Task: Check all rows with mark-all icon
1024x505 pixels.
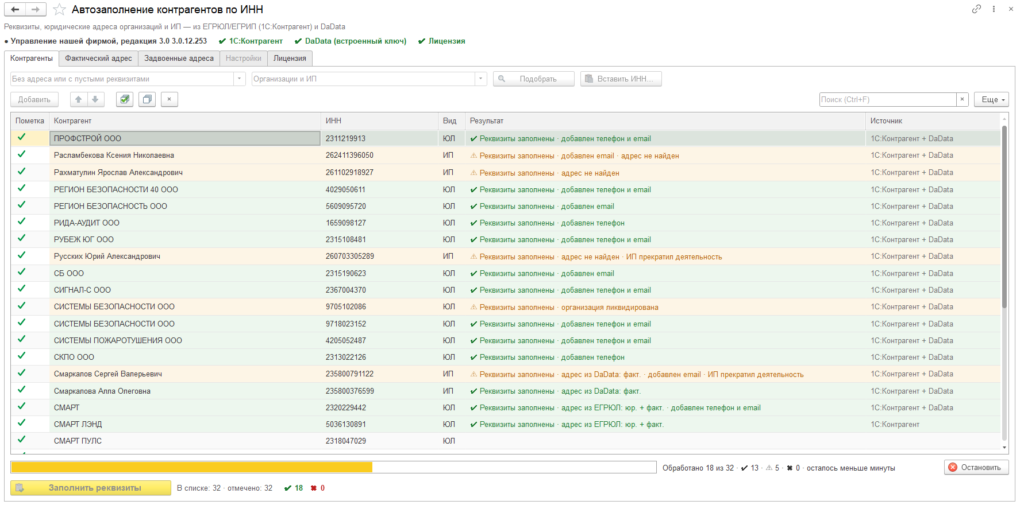Action: tap(125, 99)
